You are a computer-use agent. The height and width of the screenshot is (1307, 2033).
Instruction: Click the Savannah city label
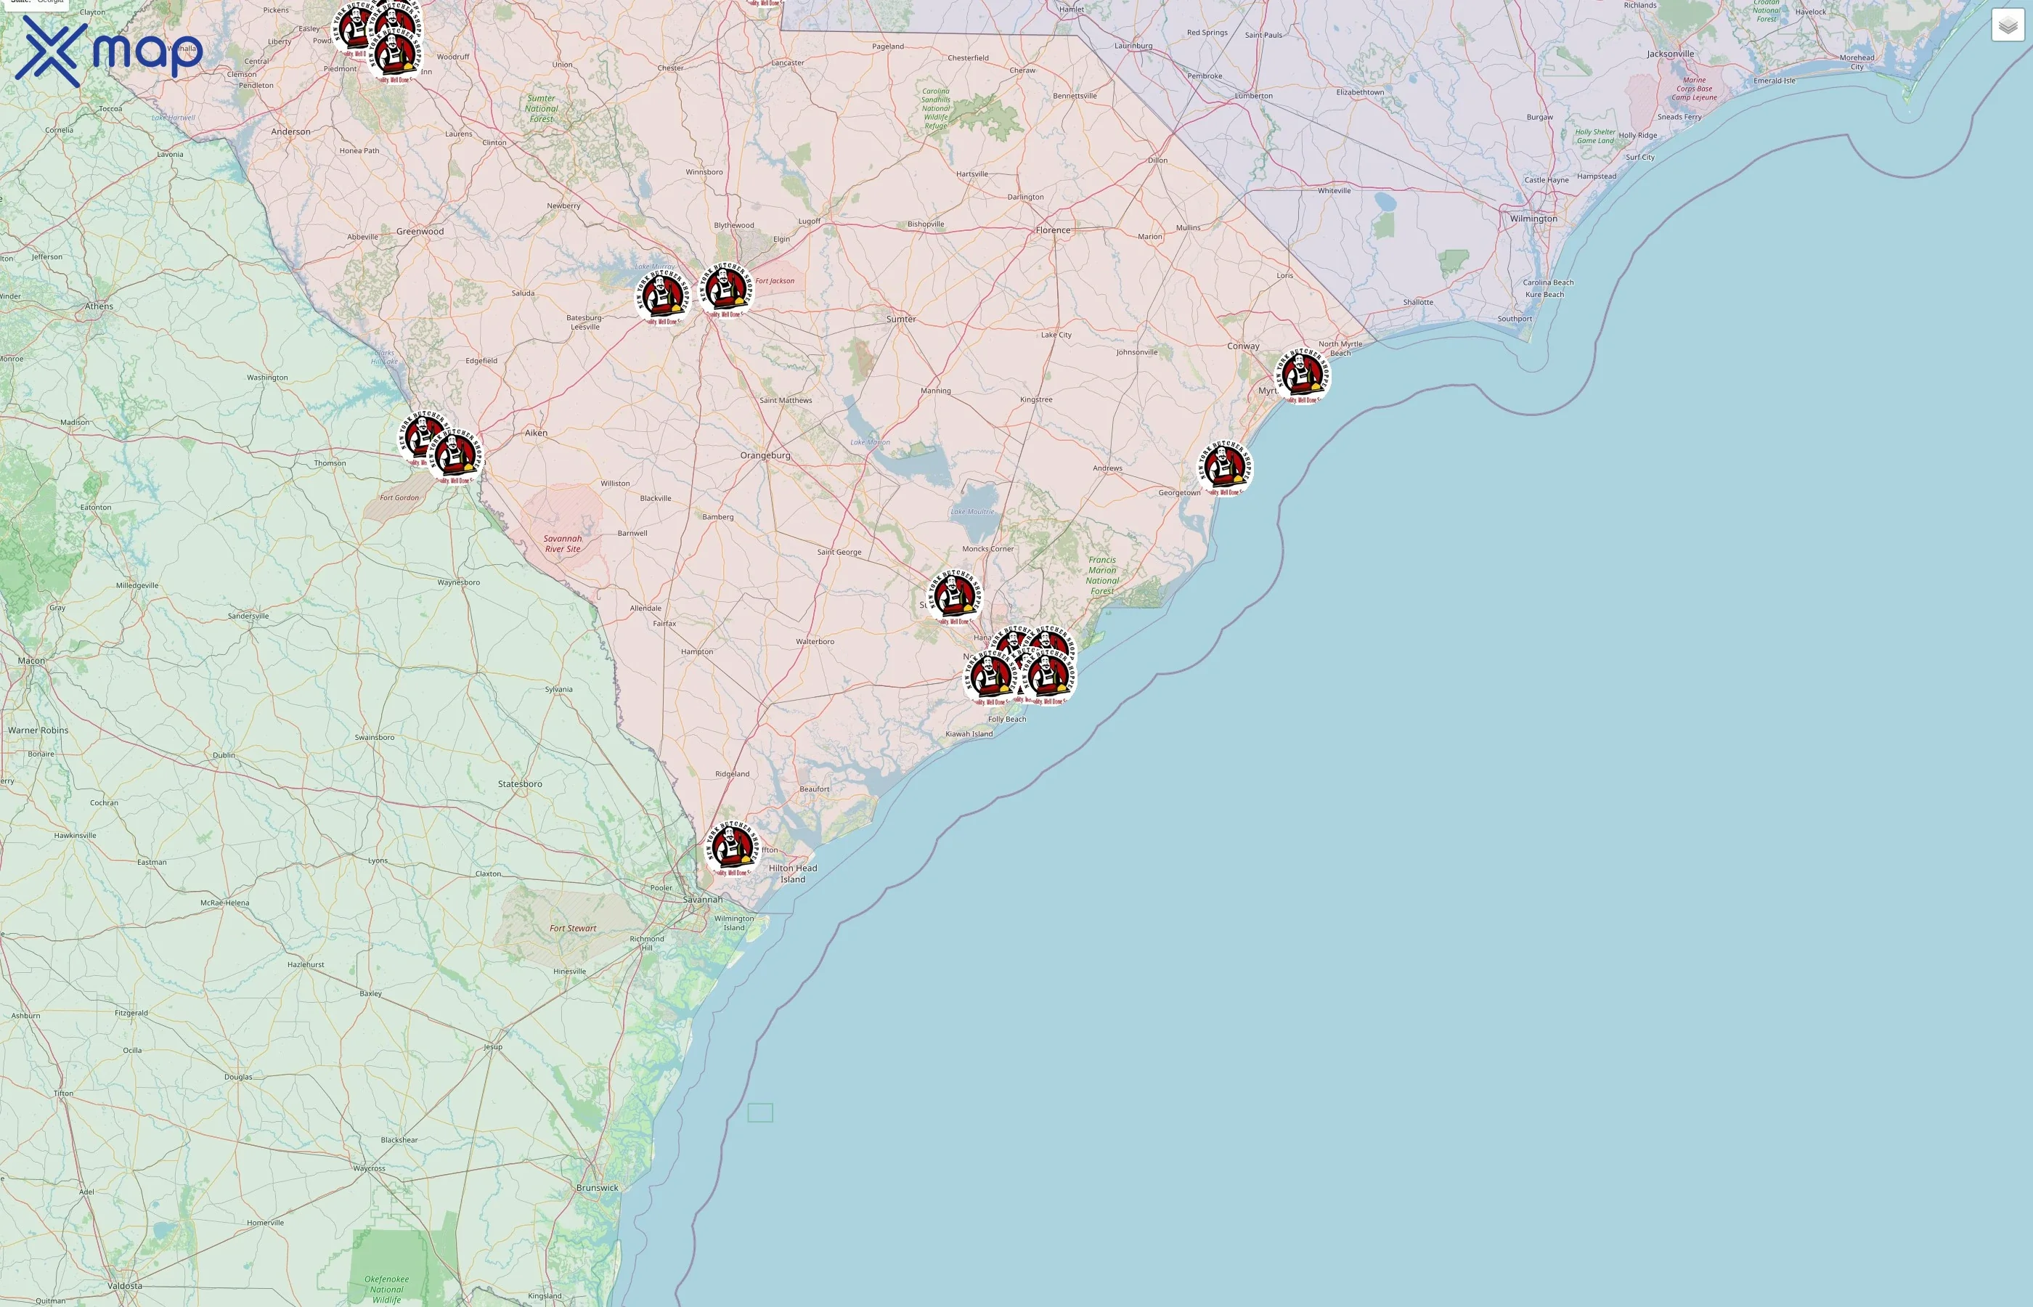pyautogui.click(x=703, y=899)
